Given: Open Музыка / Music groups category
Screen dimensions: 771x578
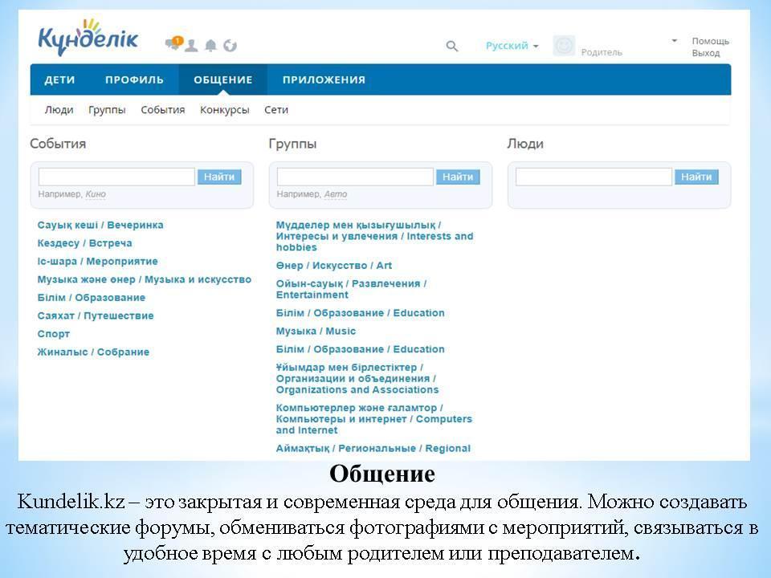Looking at the screenshot, I should pyautogui.click(x=316, y=332).
